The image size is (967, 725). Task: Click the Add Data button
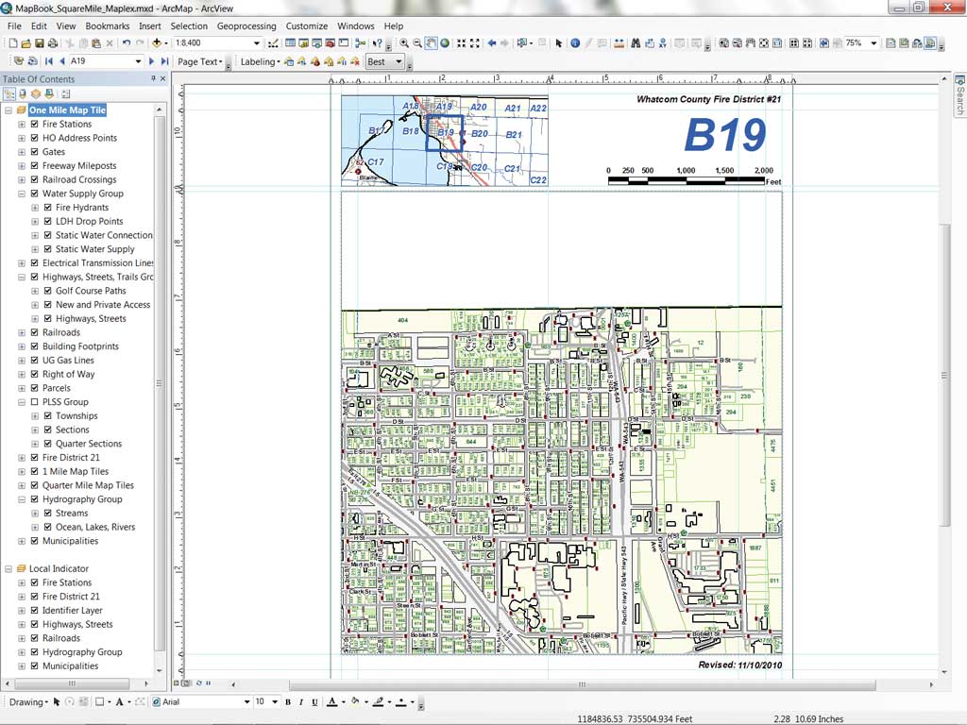tap(157, 43)
